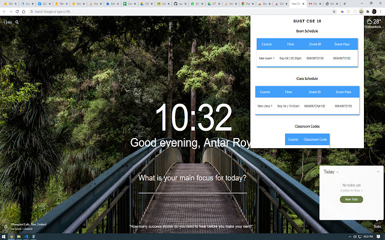Open the Links menu
The height and width of the screenshot is (240, 385).
click(x=8, y=22)
